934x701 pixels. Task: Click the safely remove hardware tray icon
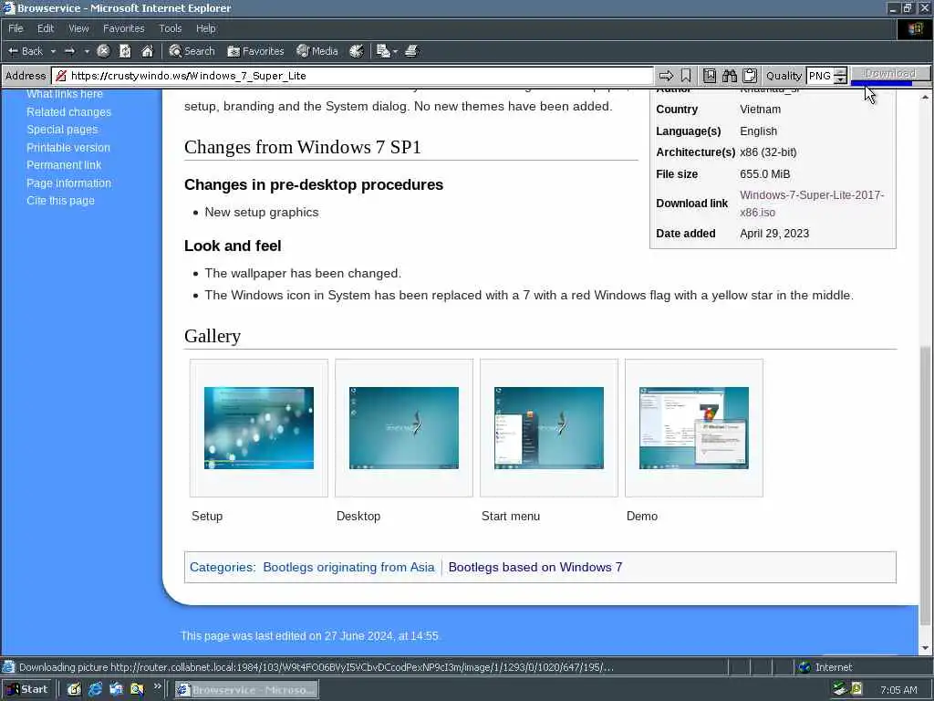[840, 689]
